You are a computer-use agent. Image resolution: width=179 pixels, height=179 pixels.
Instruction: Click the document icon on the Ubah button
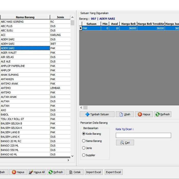point(121,114)
